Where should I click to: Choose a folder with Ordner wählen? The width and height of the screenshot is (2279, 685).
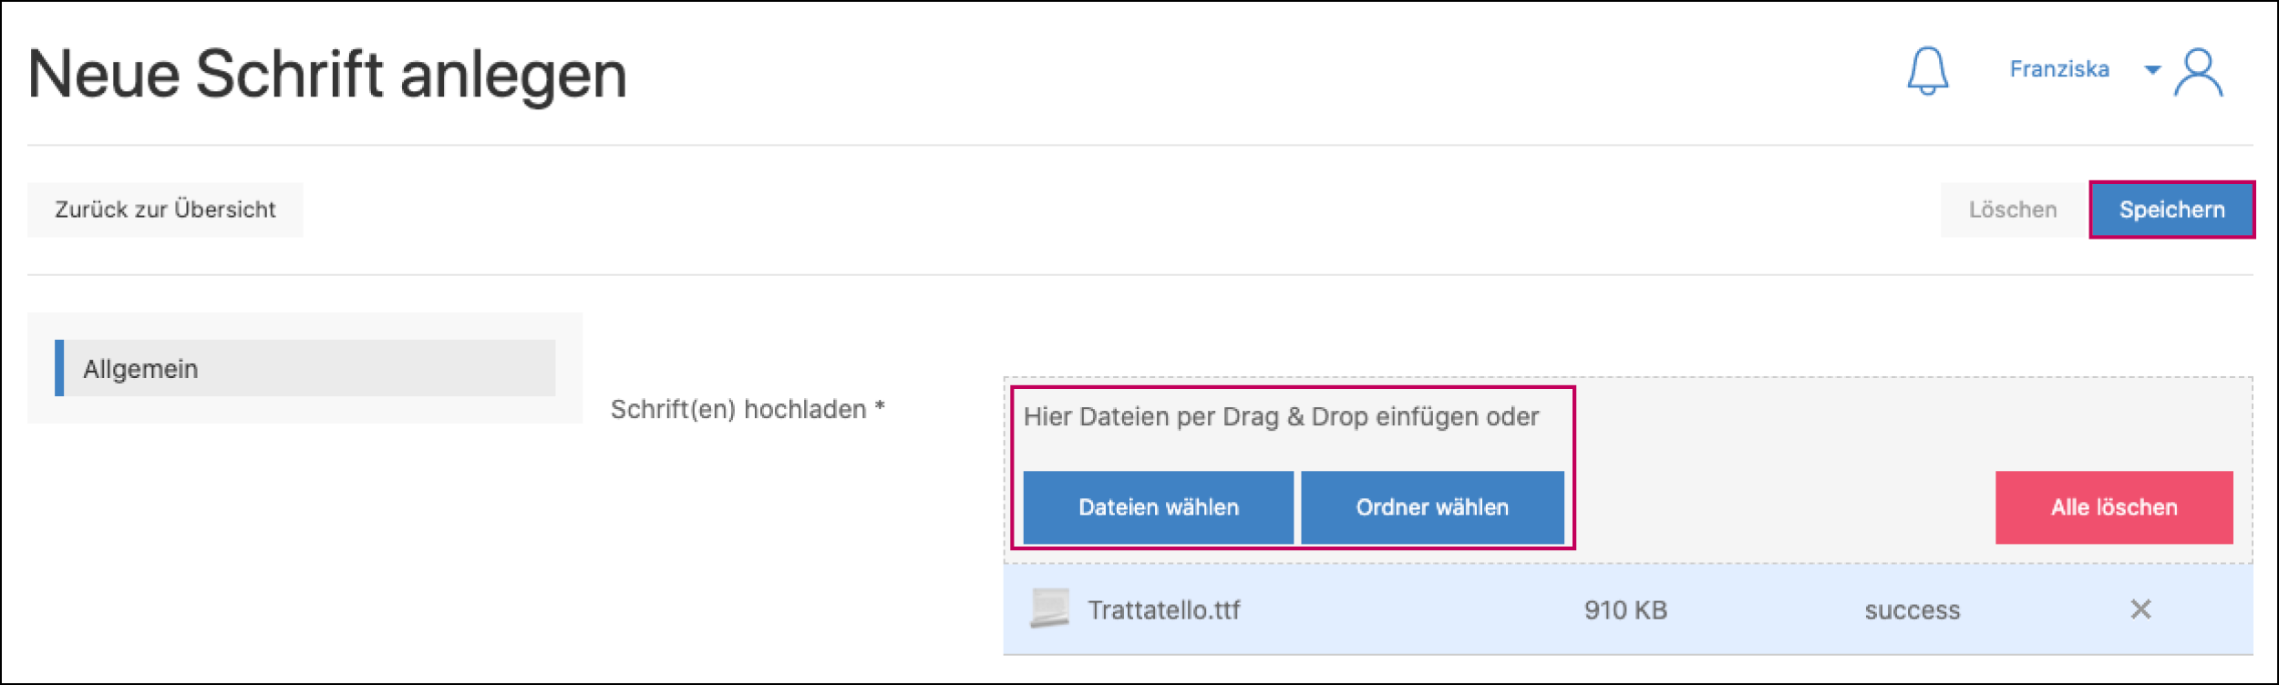(x=1432, y=507)
